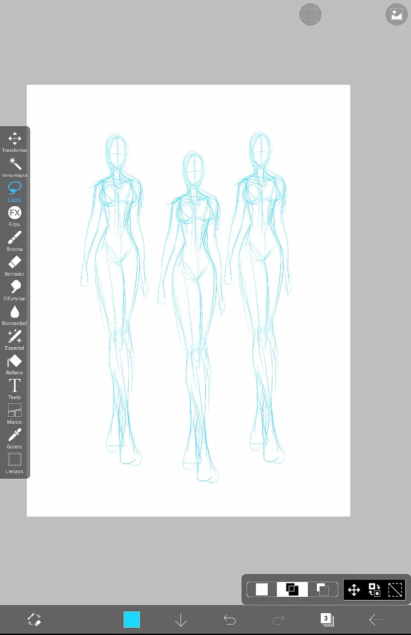Pick the Gotero eyedropper tool
The width and height of the screenshot is (411, 635).
[x=14, y=440]
